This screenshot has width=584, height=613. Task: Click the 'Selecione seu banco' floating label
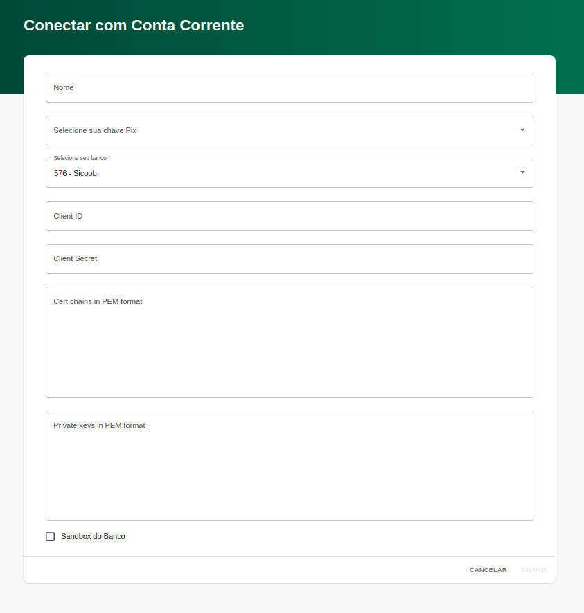point(80,158)
